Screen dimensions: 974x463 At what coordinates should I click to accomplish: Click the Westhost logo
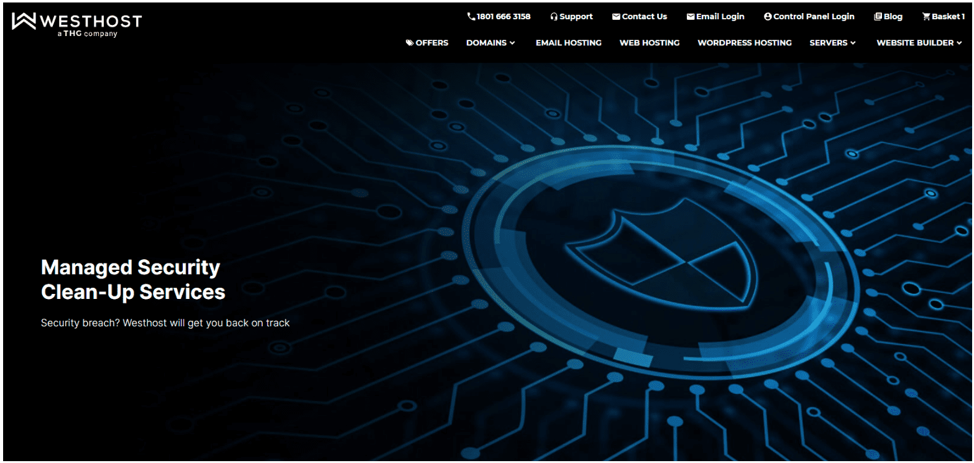[x=76, y=24]
